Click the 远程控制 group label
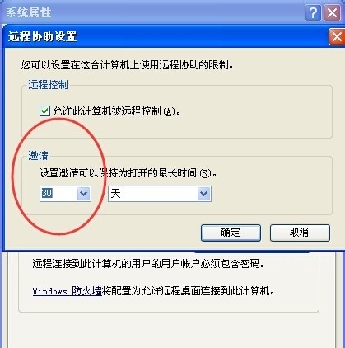 click(x=48, y=85)
